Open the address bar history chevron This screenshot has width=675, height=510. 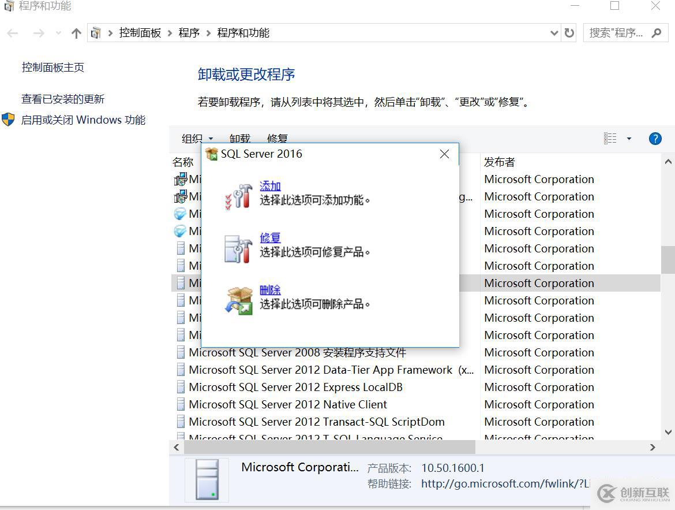[x=553, y=33]
